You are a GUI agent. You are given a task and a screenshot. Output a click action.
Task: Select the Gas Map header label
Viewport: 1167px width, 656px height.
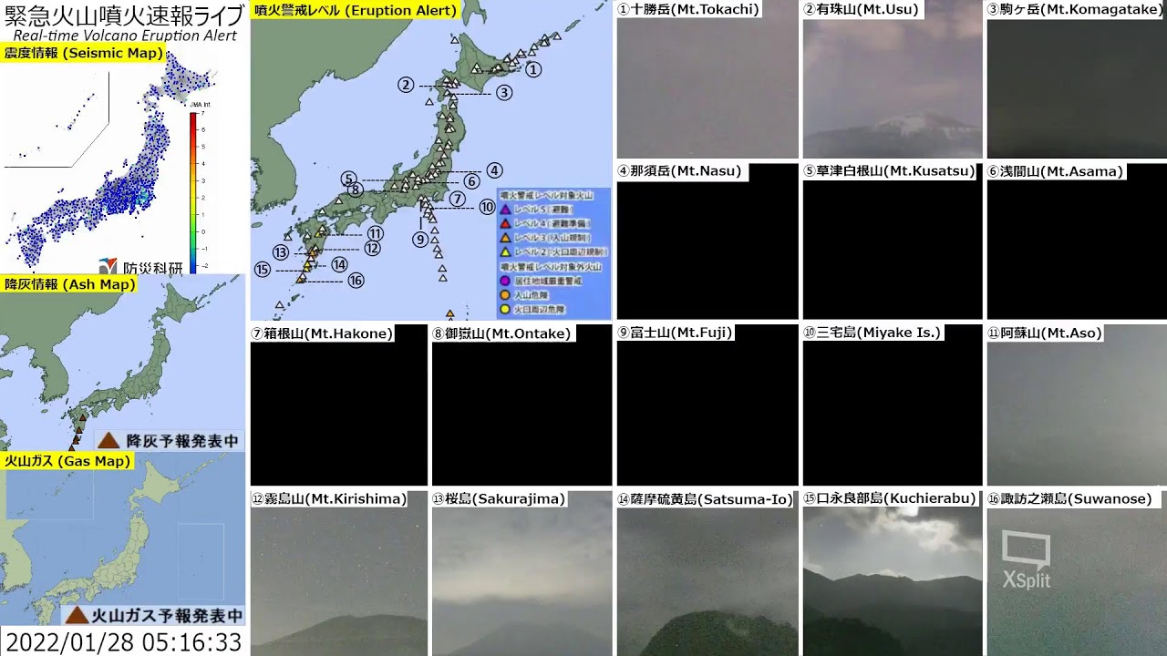(x=67, y=462)
